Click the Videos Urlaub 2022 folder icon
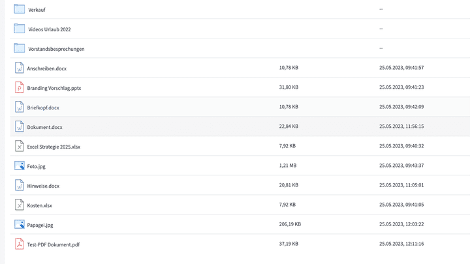This screenshot has width=470, height=264. 19,29
